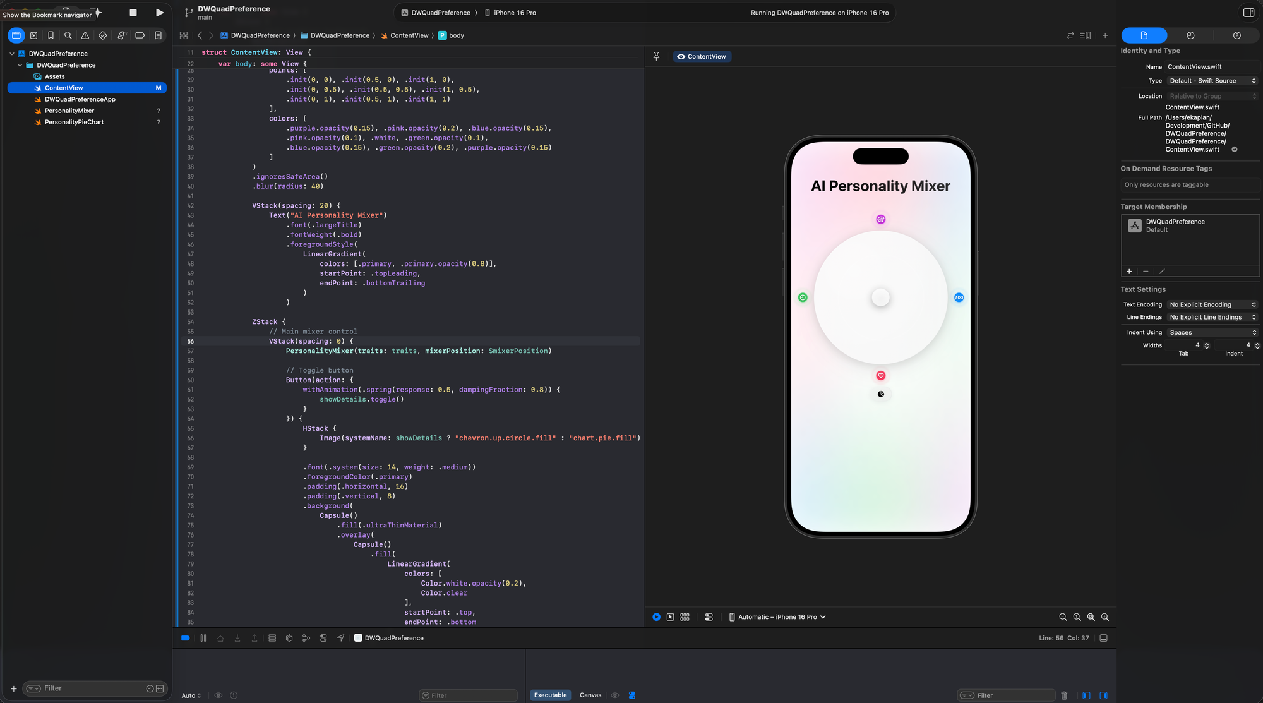Open the Line Endings dropdown

point(1212,317)
